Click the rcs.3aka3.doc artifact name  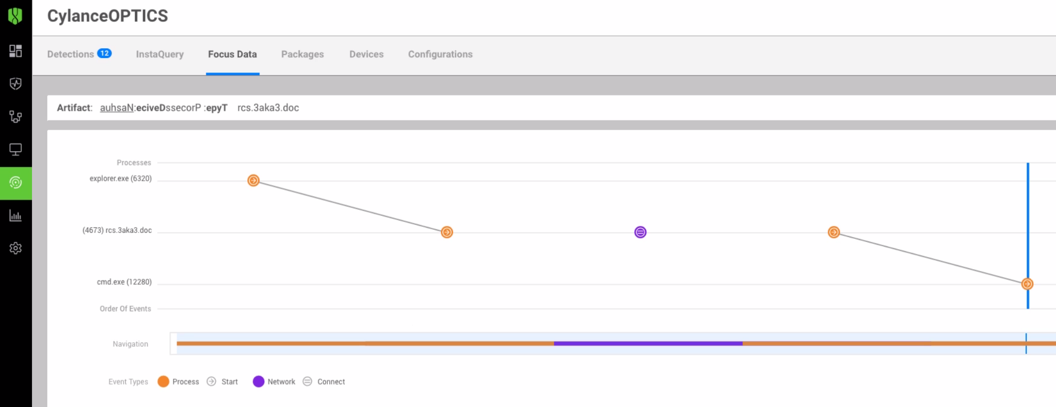coord(268,108)
